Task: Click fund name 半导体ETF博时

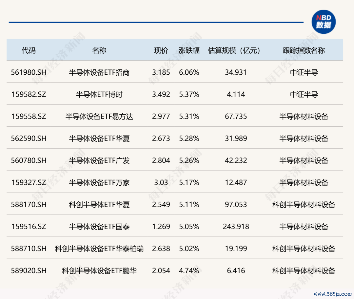Action: [x=99, y=94]
